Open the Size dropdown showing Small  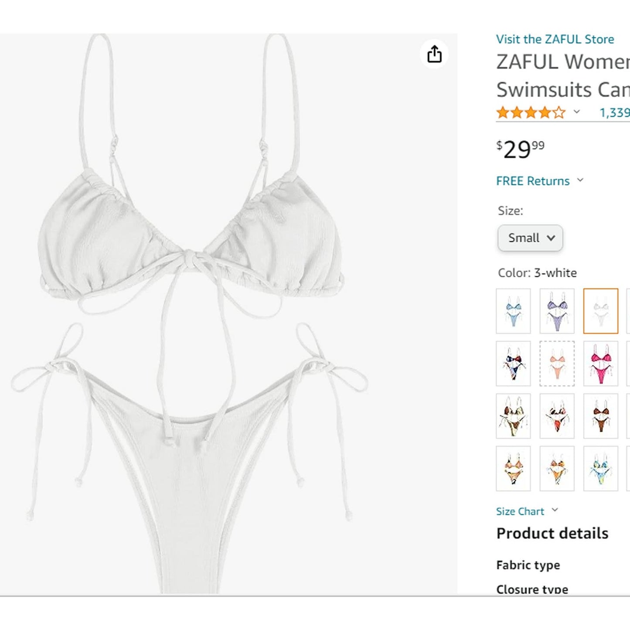click(x=530, y=238)
